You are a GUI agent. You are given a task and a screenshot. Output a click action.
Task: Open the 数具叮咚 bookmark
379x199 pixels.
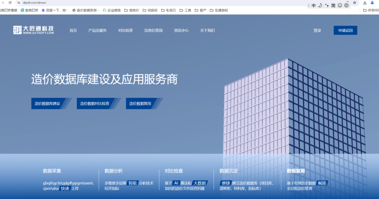click(29, 11)
